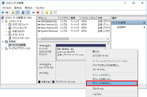Sort by ボリューム column header
The height and width of the screenshot is (97, 147).
click(48, 18)
